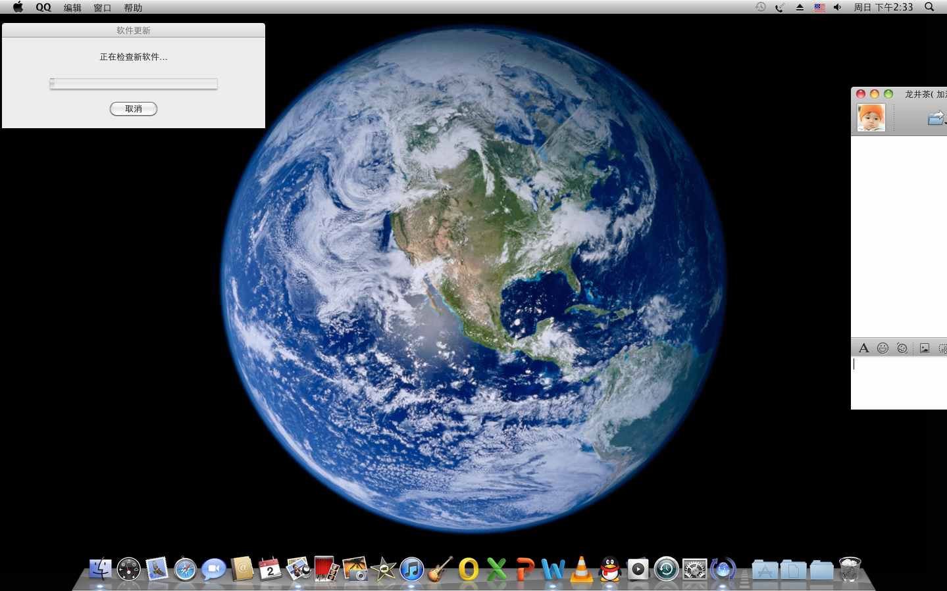Click the Spotlight search magnifier

coord(929,7)
